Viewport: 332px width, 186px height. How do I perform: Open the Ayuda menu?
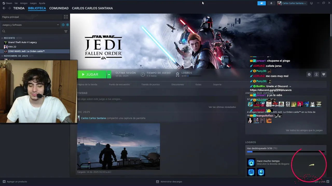[x=42, y=3]
